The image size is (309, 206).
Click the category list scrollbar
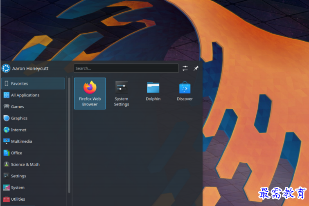tap(69, 135)
